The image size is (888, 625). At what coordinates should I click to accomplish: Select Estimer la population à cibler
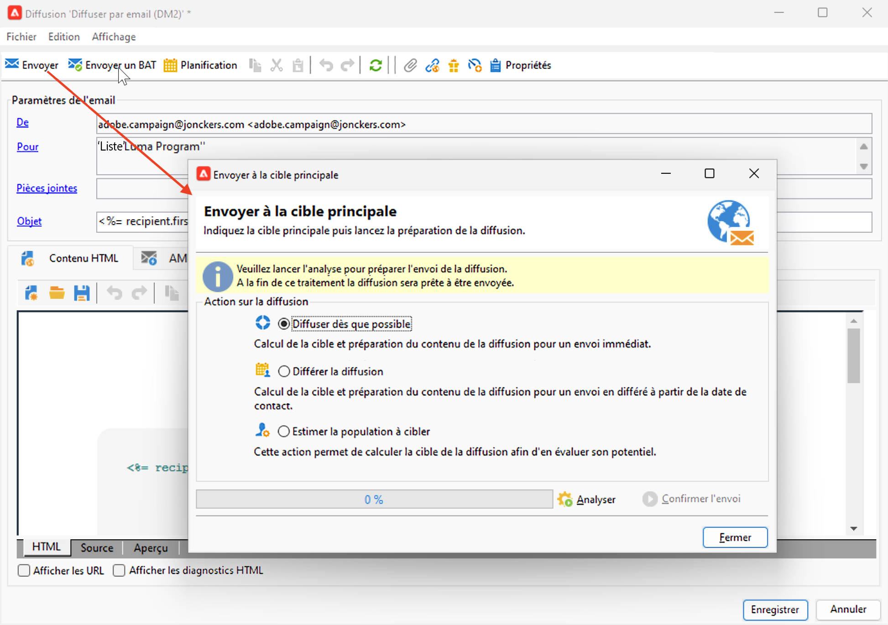(284, 431)
